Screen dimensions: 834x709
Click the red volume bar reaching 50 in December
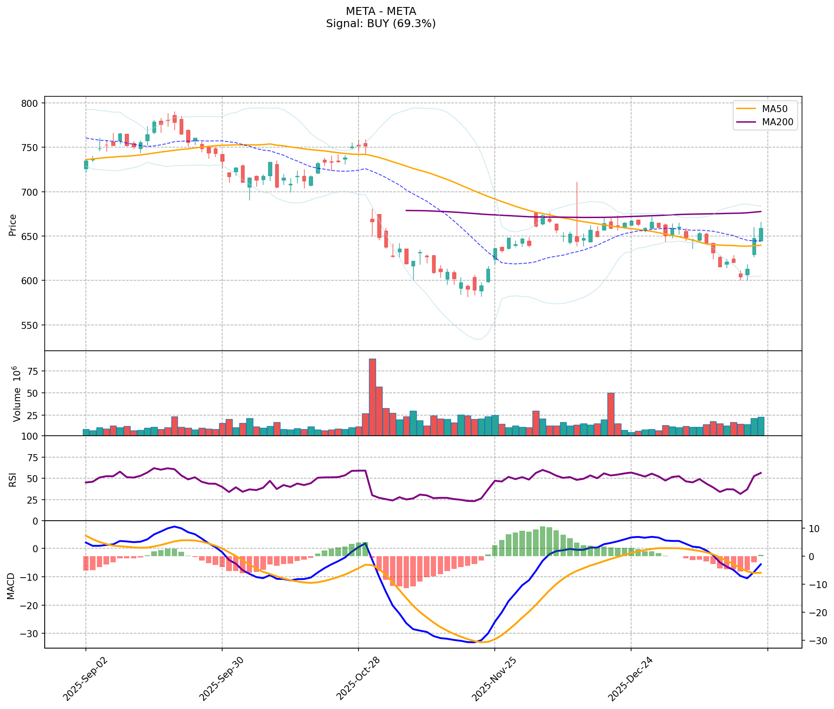610,414
